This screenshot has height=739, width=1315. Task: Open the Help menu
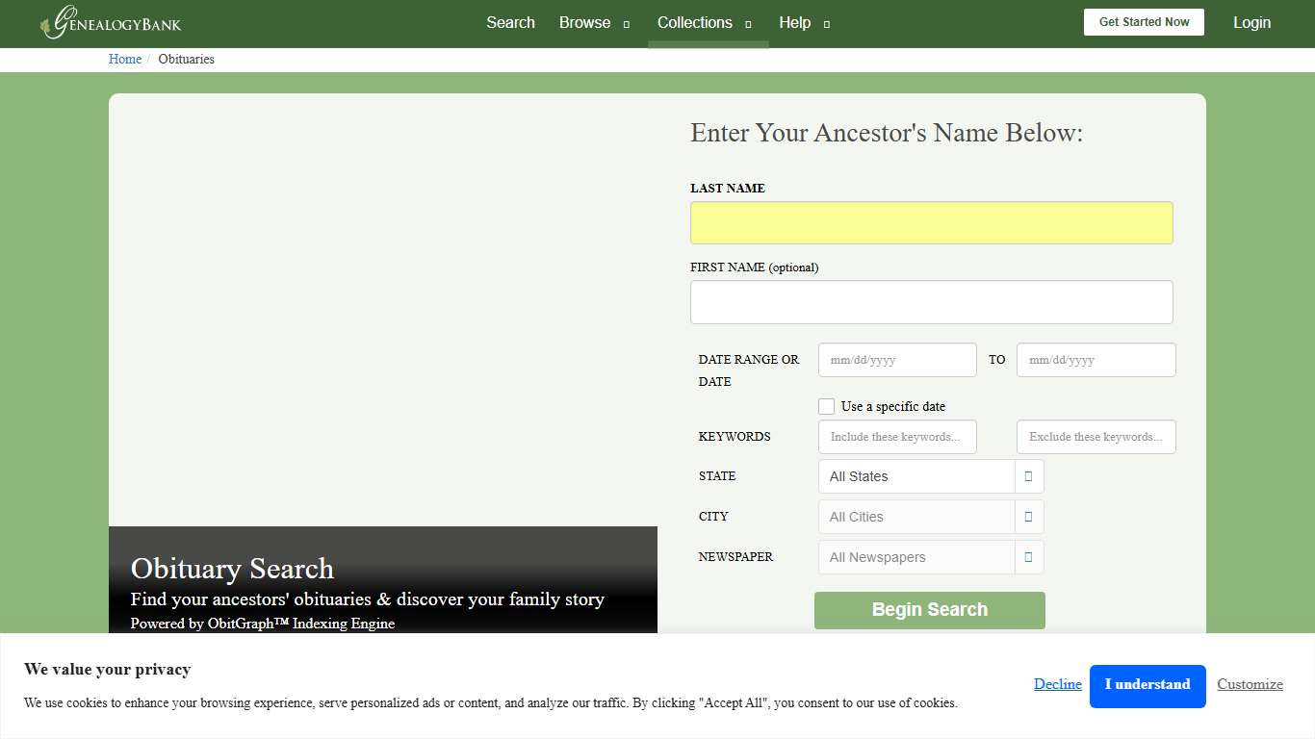coord(795,22)
